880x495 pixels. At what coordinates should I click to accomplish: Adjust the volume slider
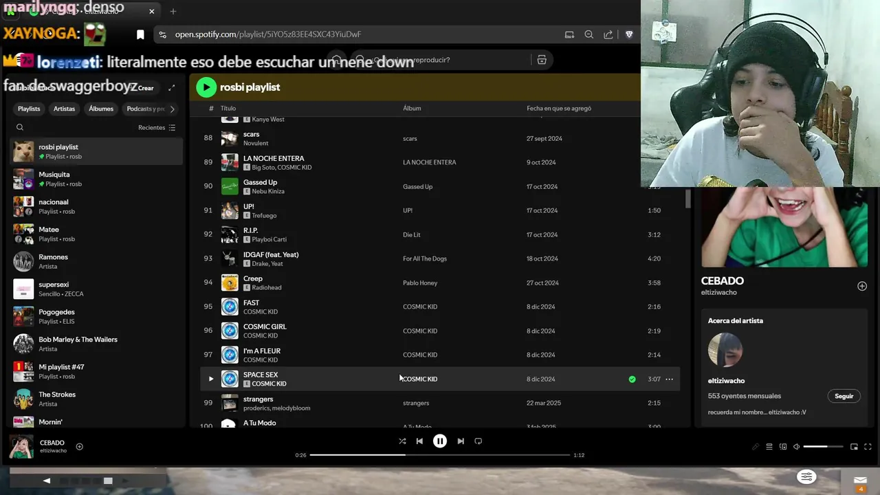(x=823, y=447)
